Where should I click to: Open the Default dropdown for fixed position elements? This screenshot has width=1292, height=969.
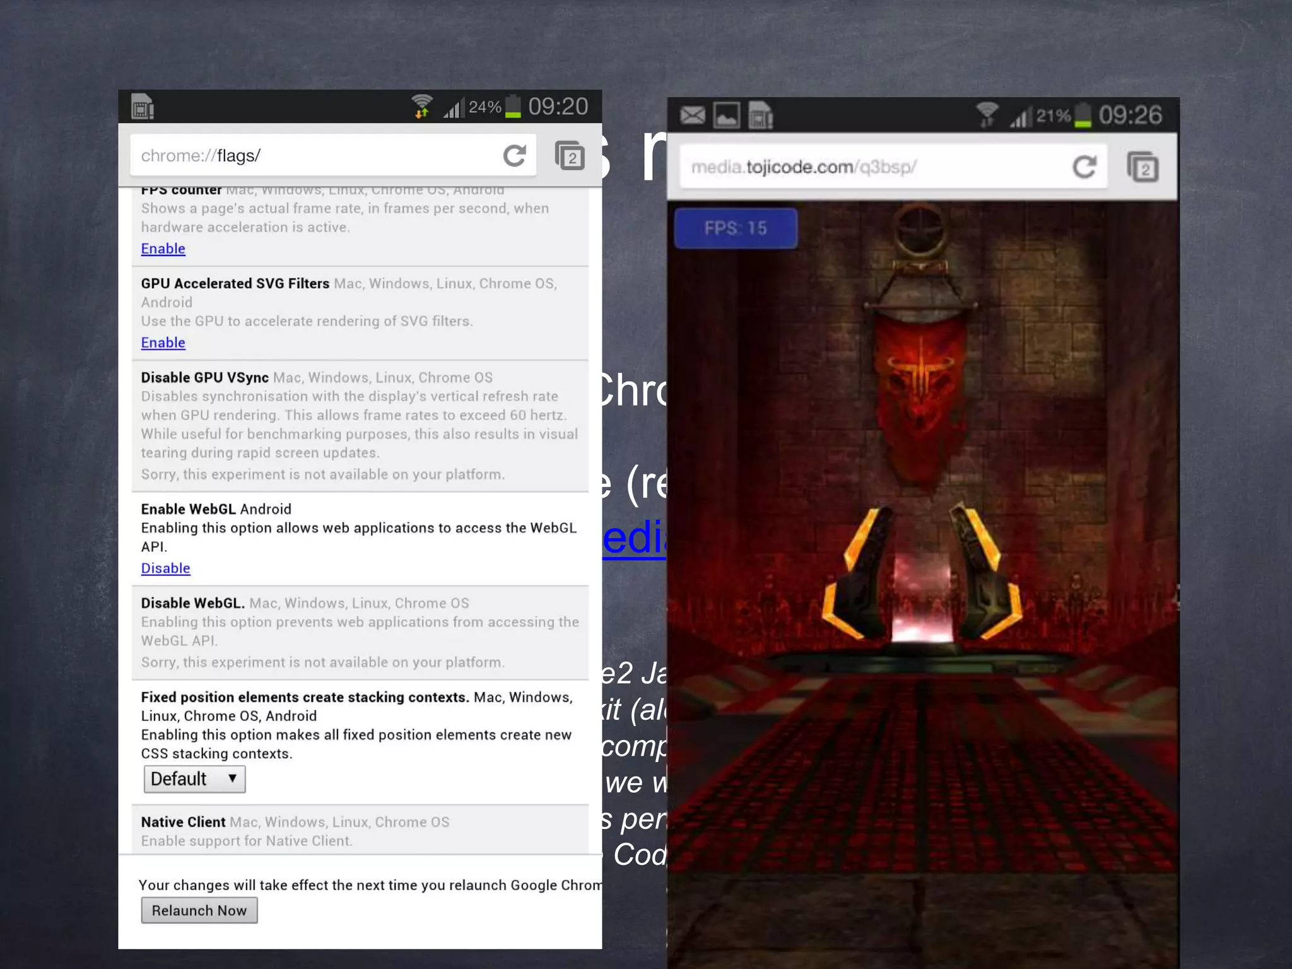194,779
